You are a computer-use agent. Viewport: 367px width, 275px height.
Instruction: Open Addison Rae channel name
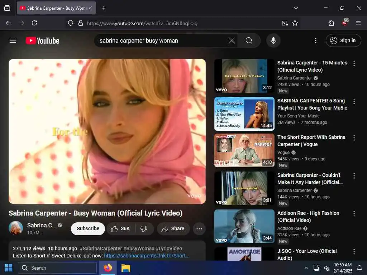(x=289, y=228)
